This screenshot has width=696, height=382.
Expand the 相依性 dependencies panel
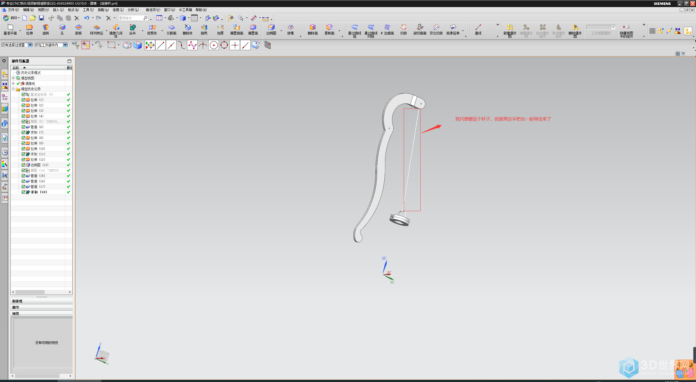pos(42,301)
